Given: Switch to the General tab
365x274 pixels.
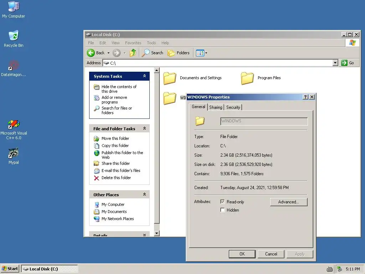Looking at the screenshot, I should [198, 107].
